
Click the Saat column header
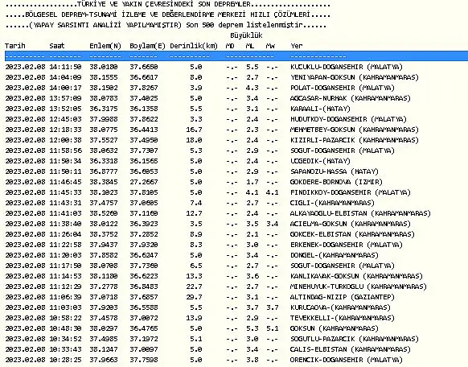tap(57, 46)
